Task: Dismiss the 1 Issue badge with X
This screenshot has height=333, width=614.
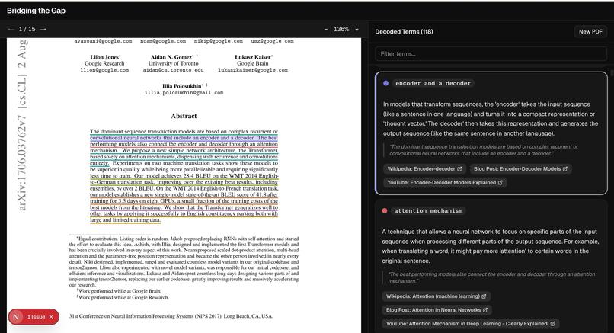Action: click(x=51, y=317)
